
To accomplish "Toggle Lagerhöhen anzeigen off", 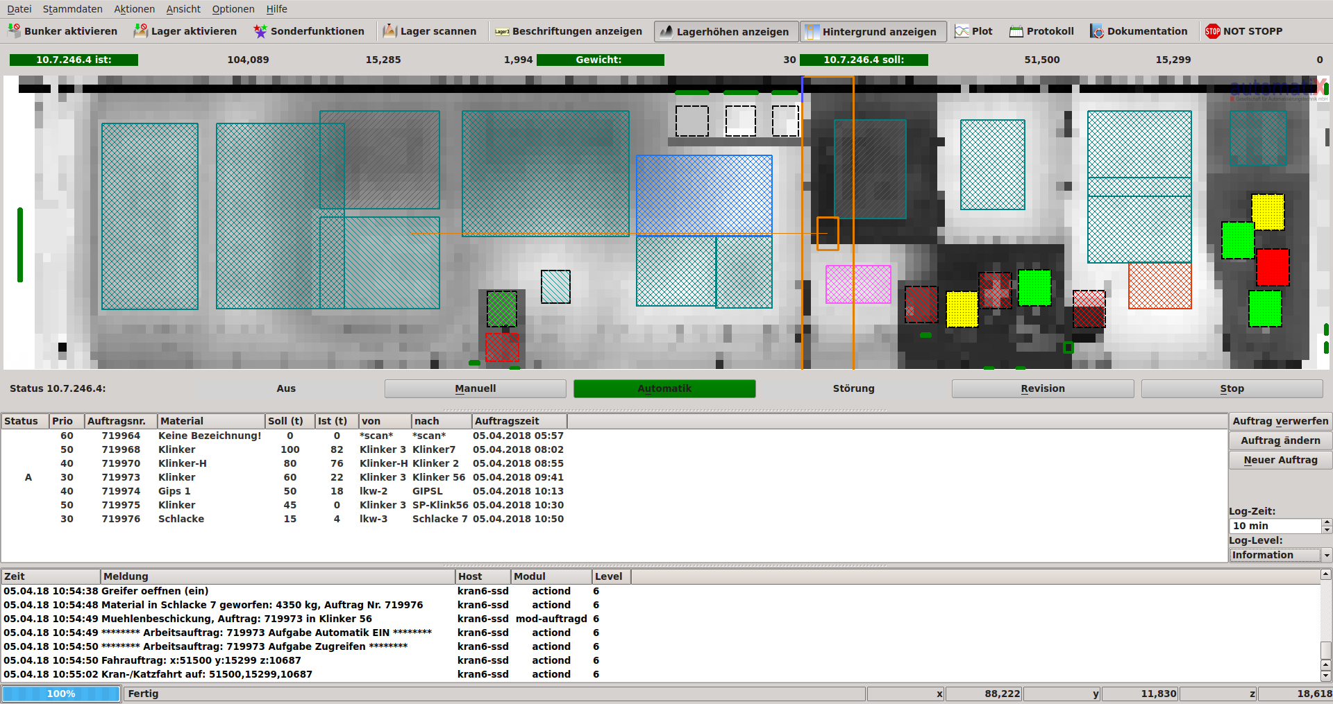I will point(726,31).
